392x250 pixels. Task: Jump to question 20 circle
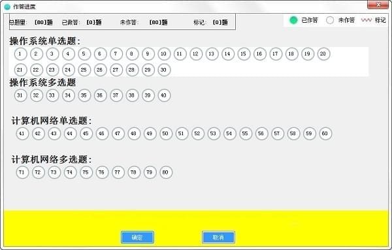[323, 54]
